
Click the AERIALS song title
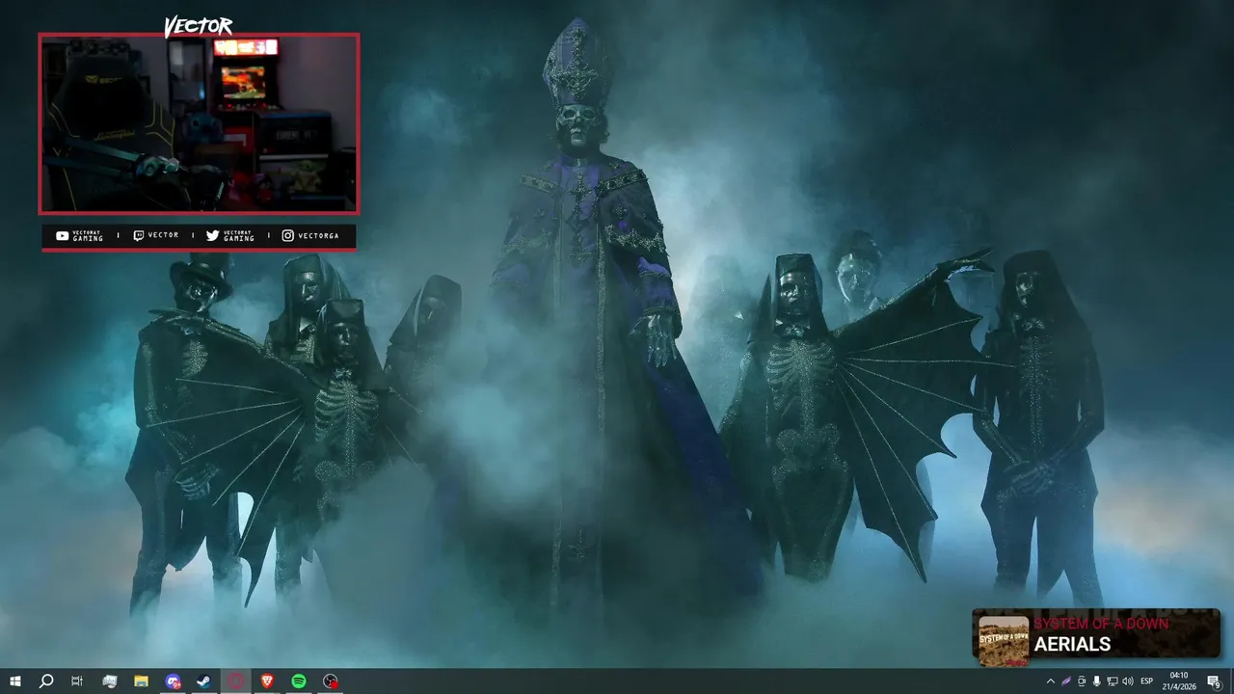pyautogui.click(x=1072, y=645)
